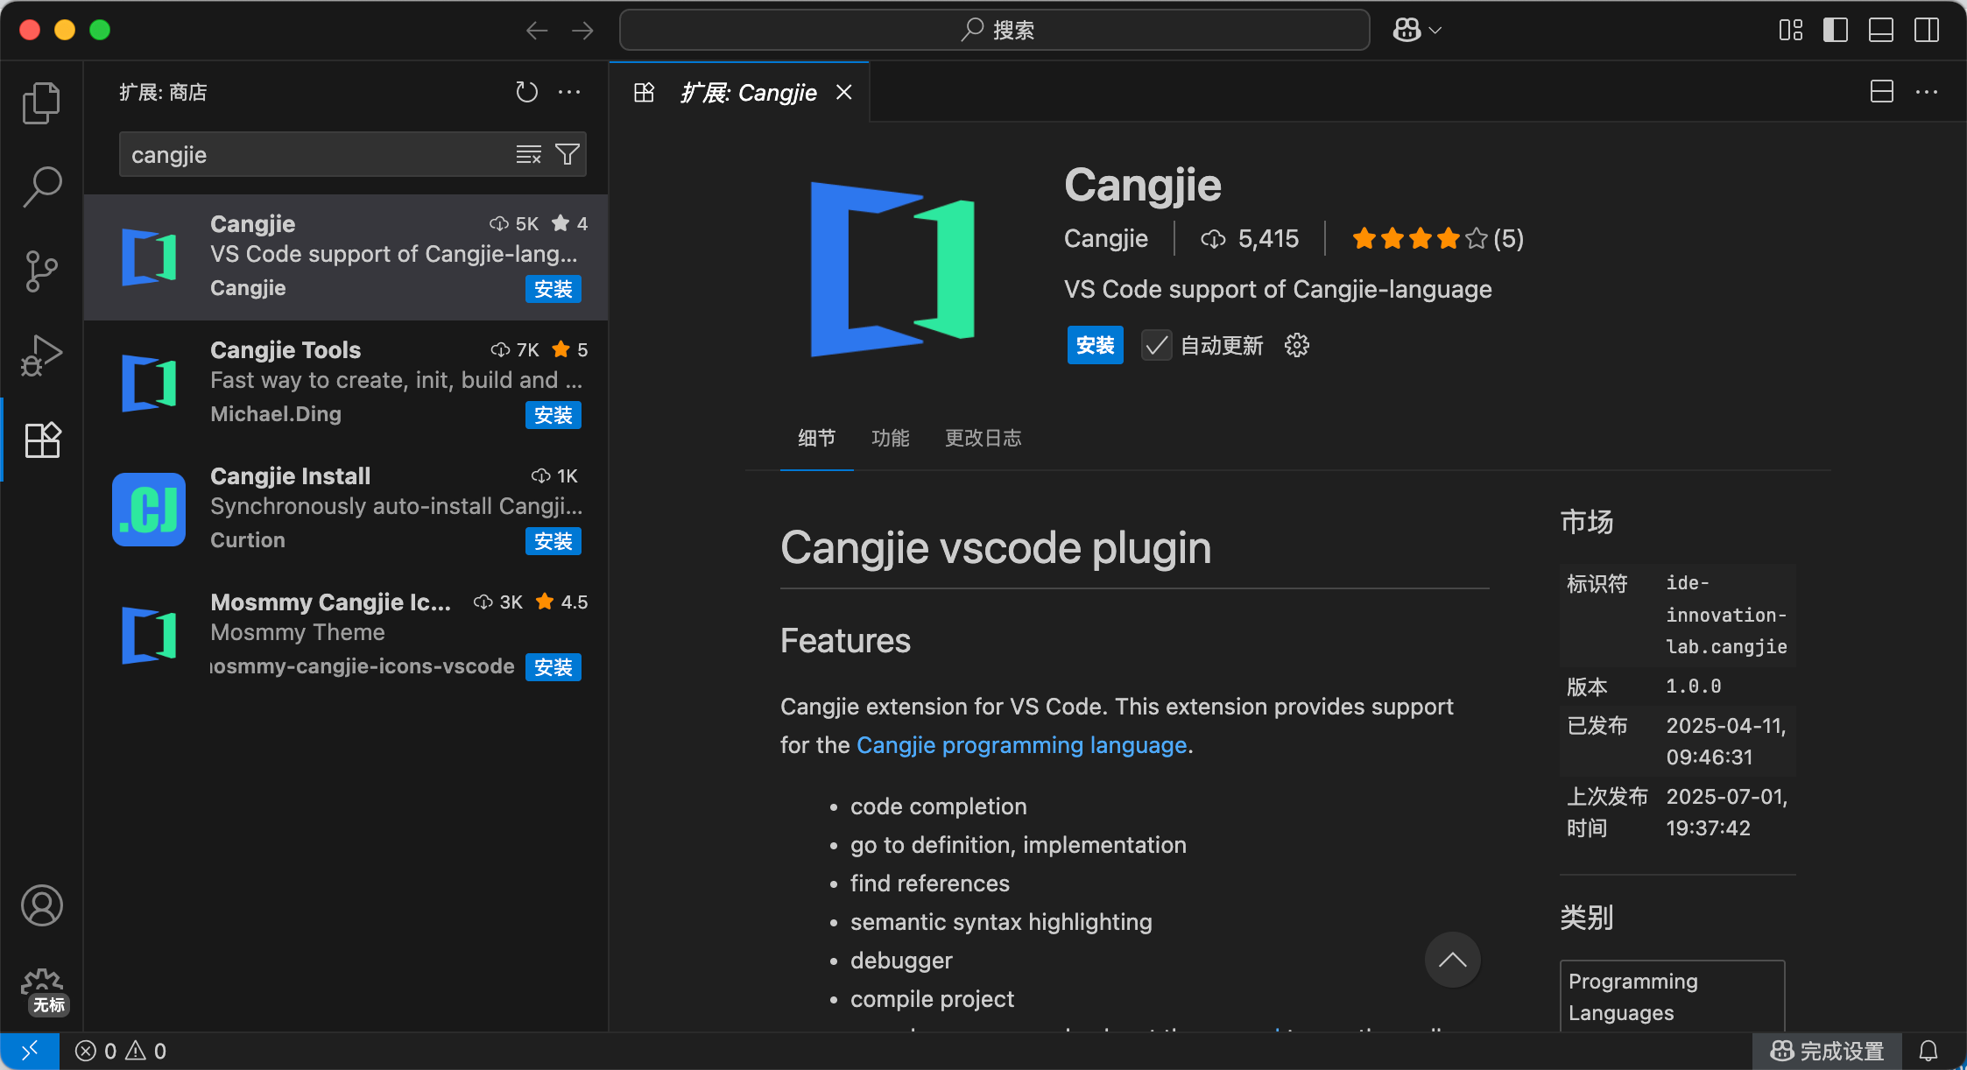Split the editor
The width and height of the screenshot is (1967, 1070).
pos(1880,91)
